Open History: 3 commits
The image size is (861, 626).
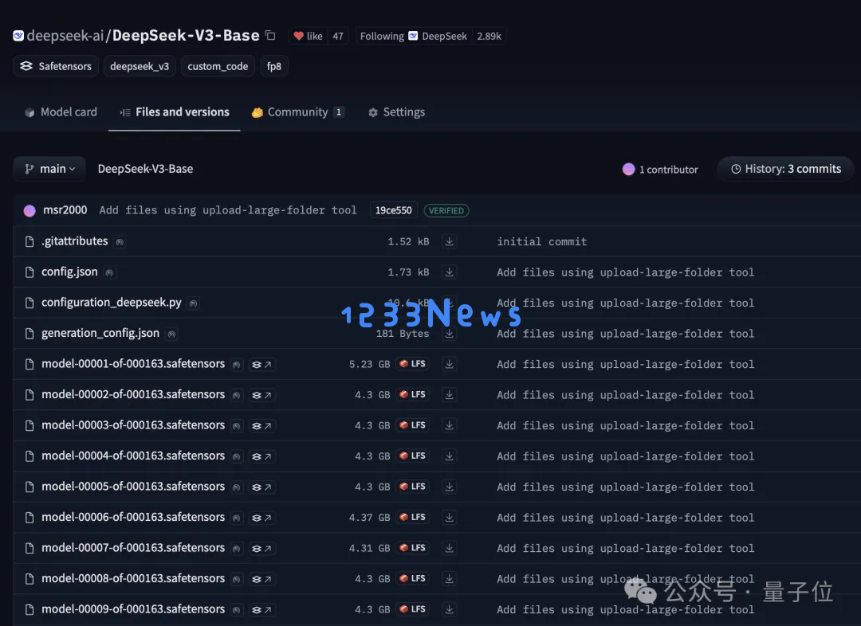point(786,169)
